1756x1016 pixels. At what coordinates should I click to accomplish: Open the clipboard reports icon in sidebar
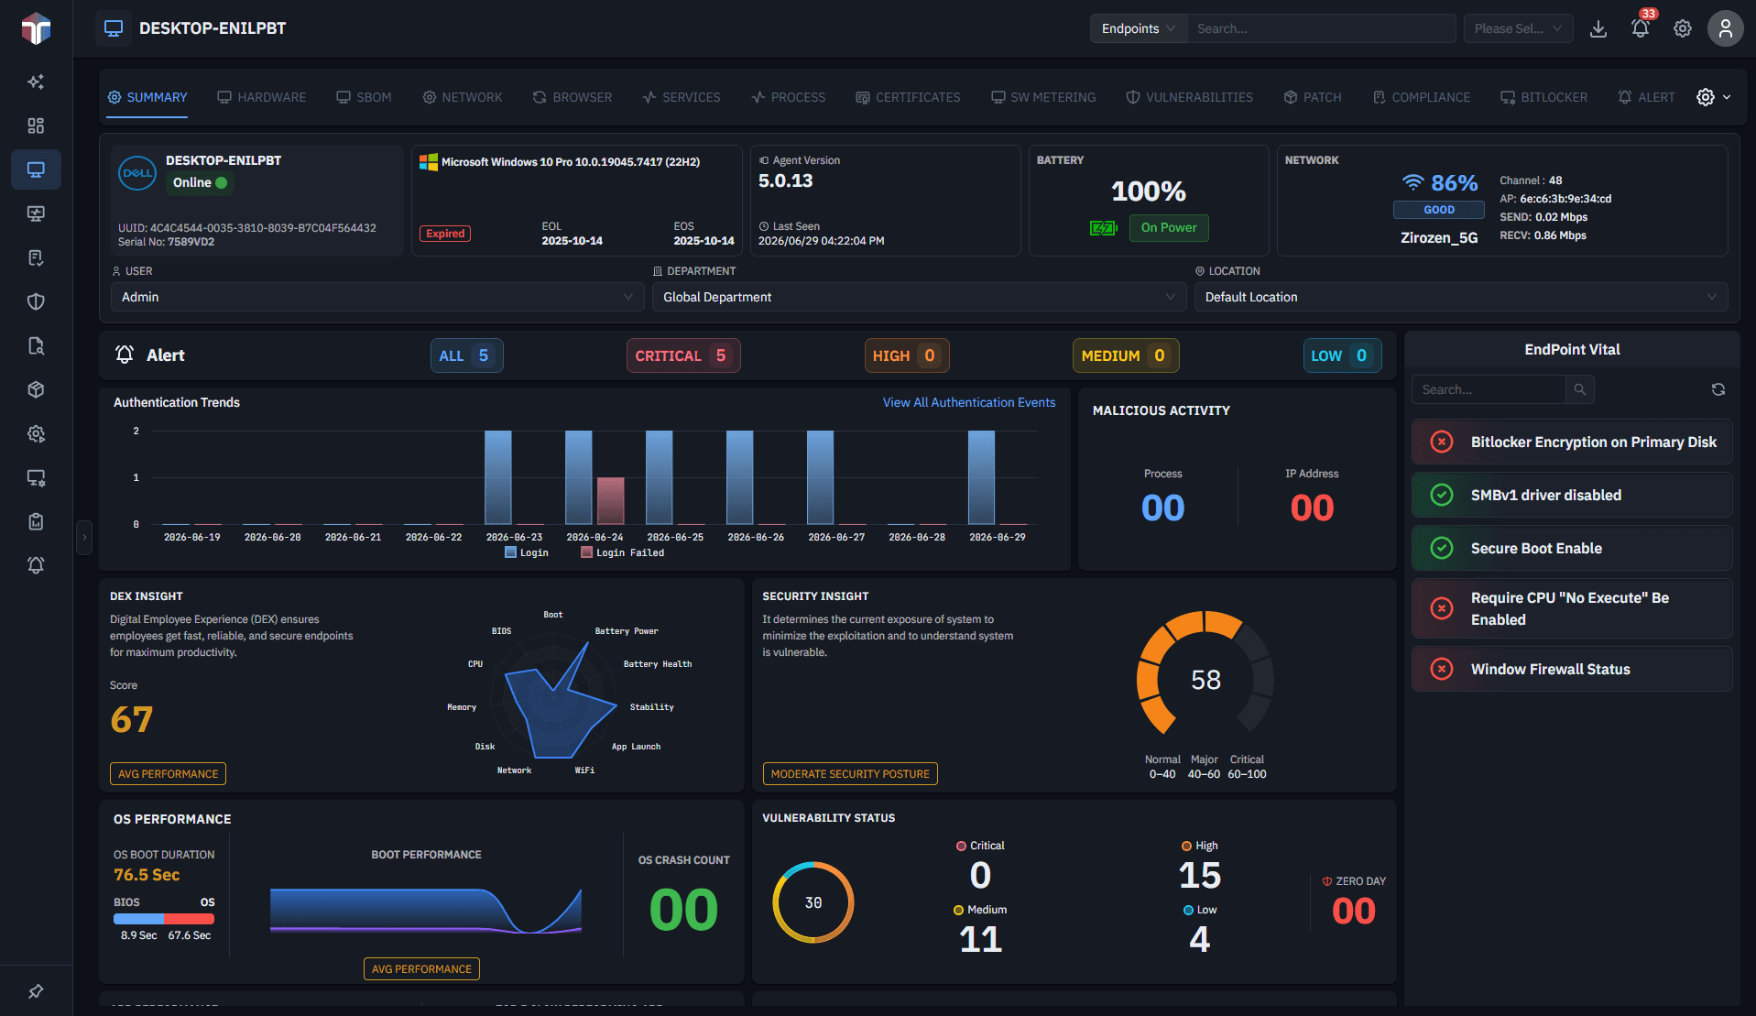pos(36,521)
